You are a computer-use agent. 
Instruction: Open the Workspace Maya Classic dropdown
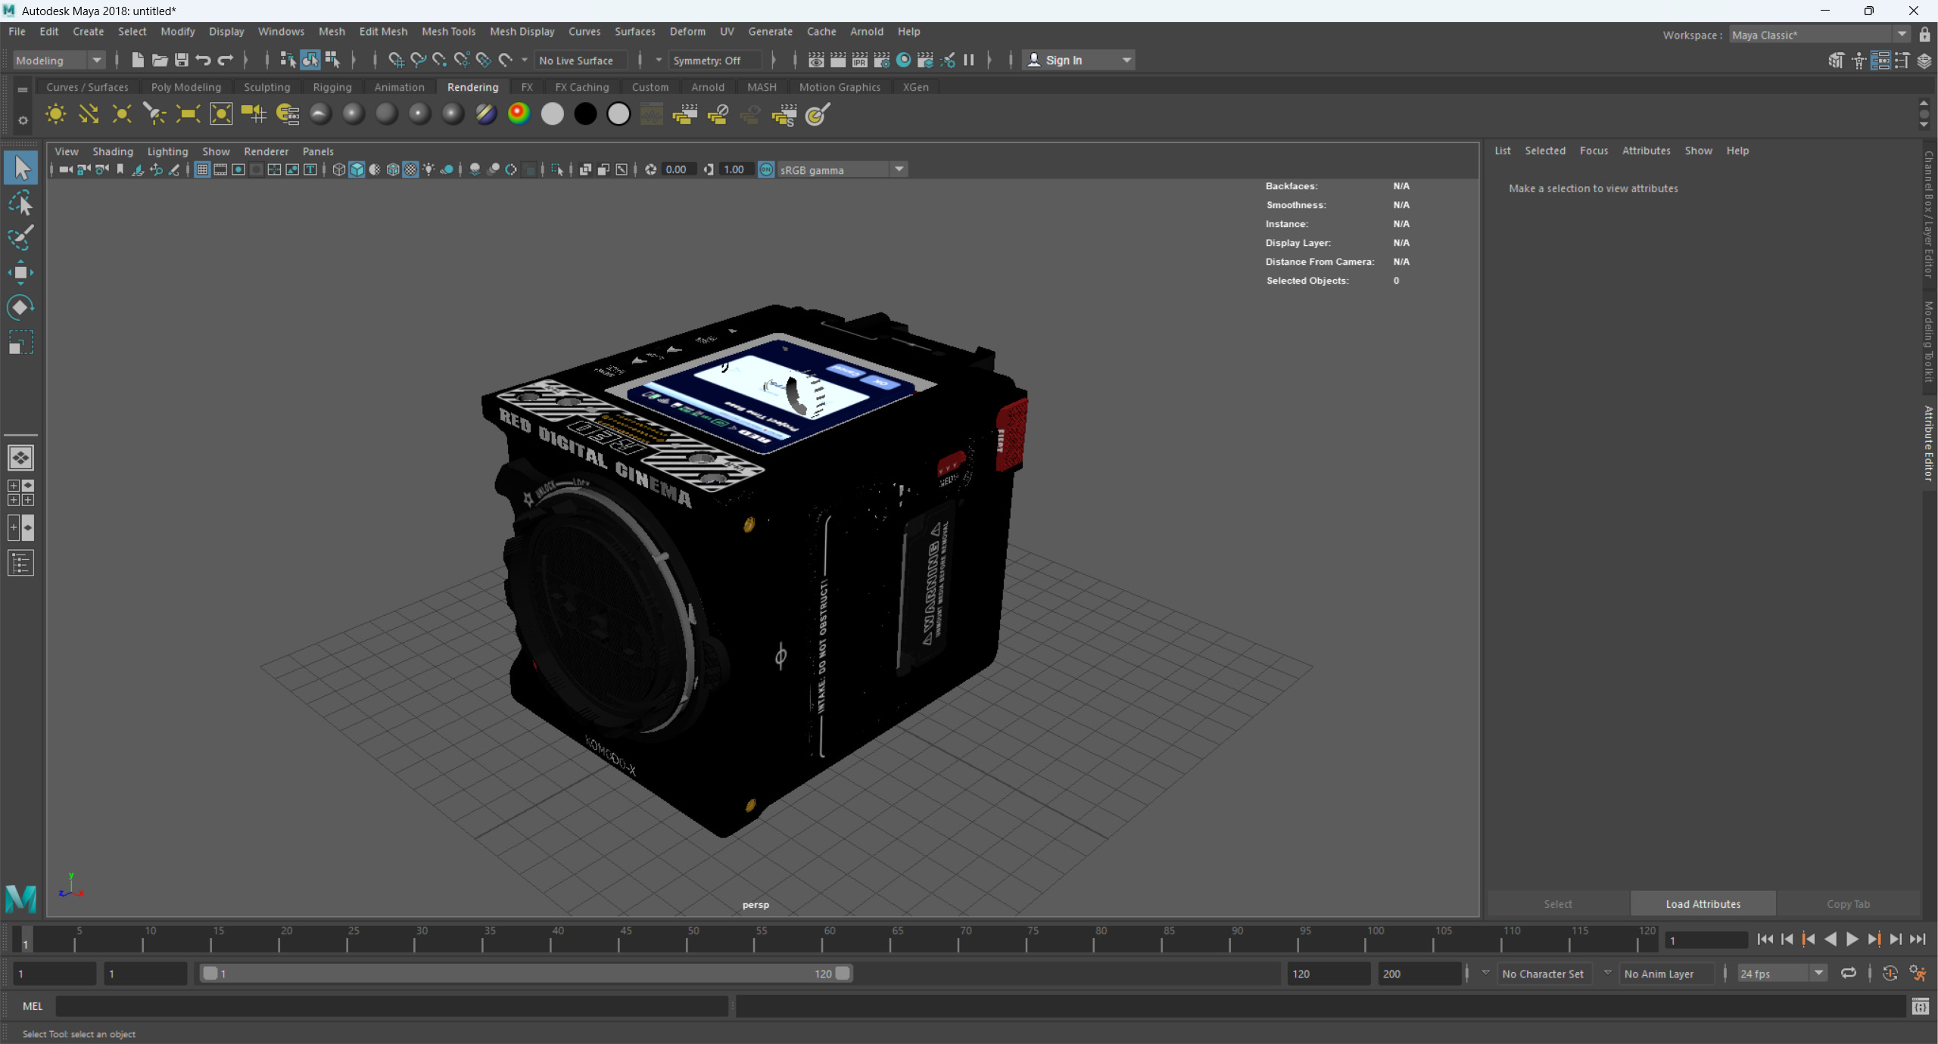pyautogui.click(x=1819, y=35)
